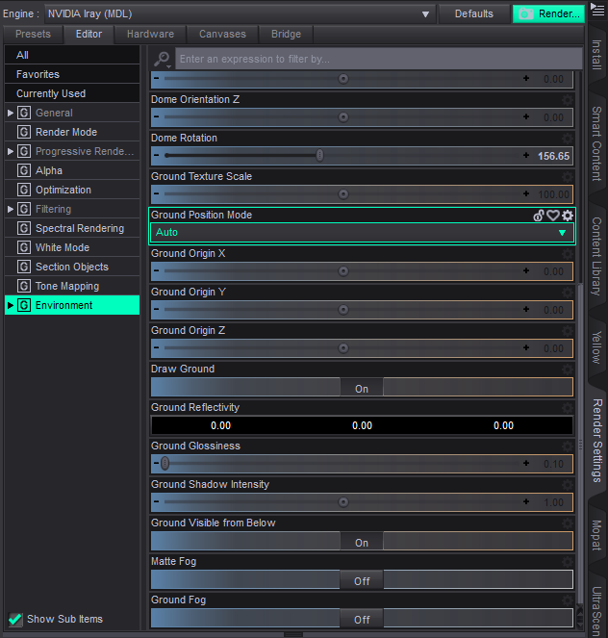Turn on Ground Fog
Image resolution: width=608 pixels, height=638 pixels.
(362, 619)
